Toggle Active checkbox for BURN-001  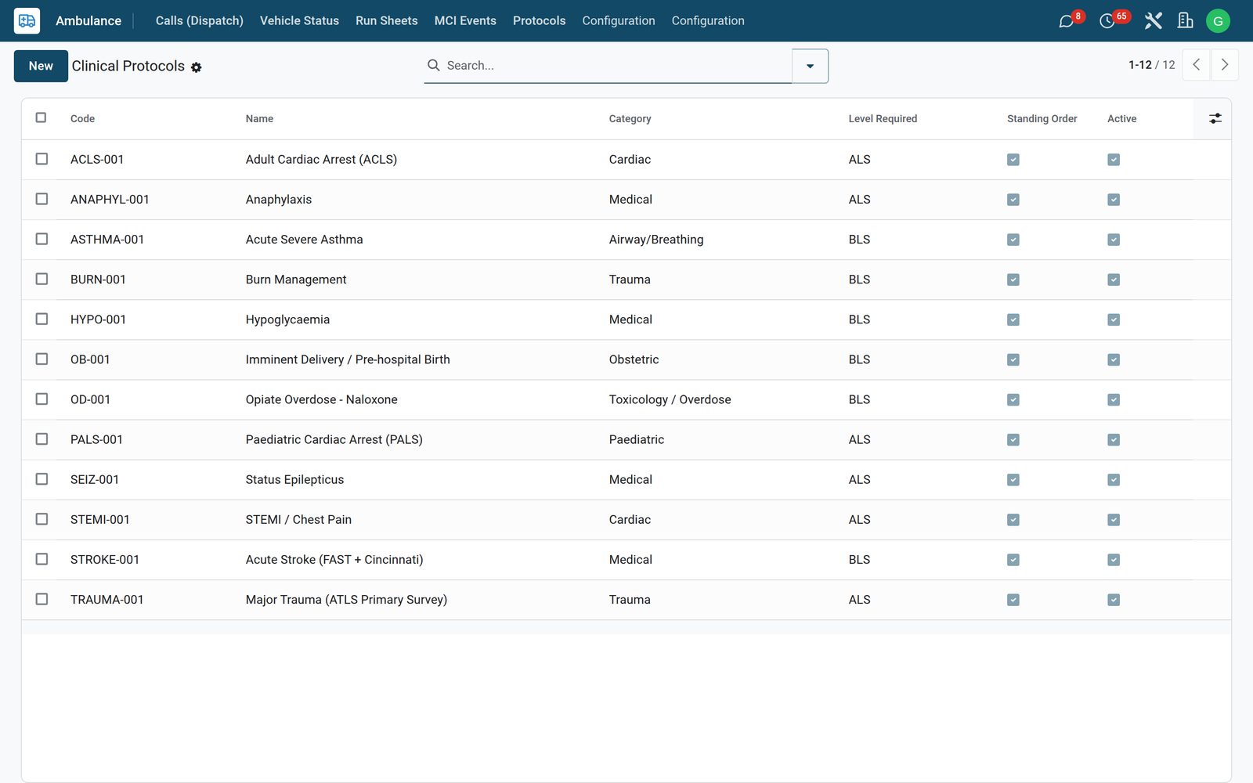tap(1114, 280)
